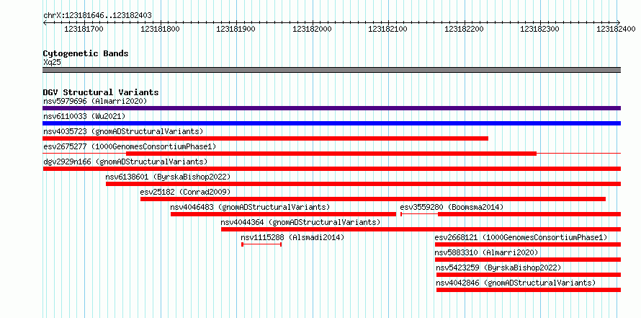Select the esv2675277 variant bar
Image resolution: width=641 pixels, height=318 pixels.
[331, 154]
